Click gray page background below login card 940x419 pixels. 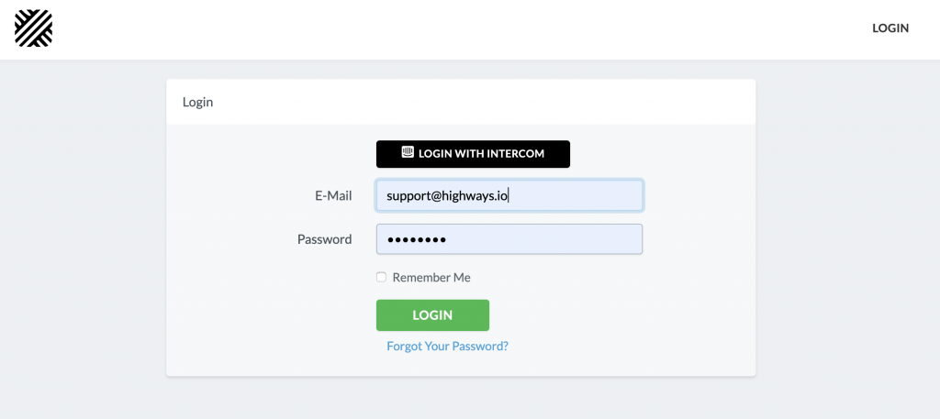tap(461, 400)
